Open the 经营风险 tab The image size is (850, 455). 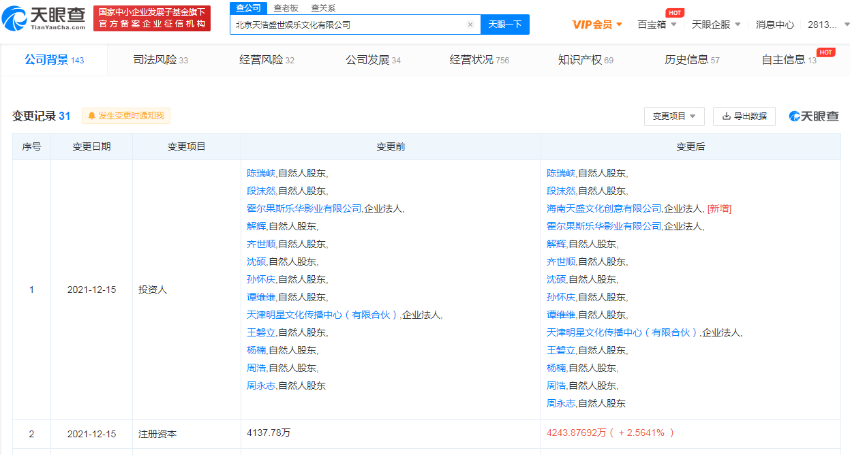267,60
